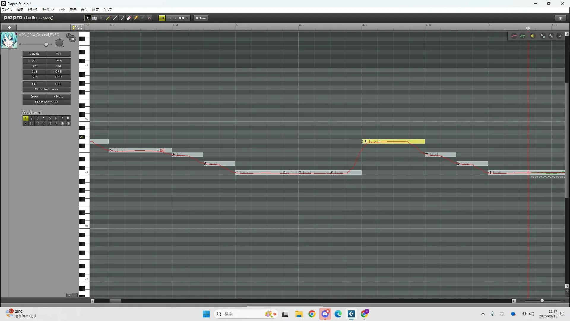Select the eraser tool
Screen dimensions: 570x321
tap(129, 18)
